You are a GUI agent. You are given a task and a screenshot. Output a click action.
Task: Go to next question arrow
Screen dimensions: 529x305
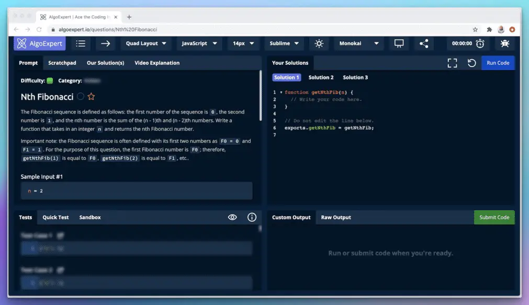[105, 43]
